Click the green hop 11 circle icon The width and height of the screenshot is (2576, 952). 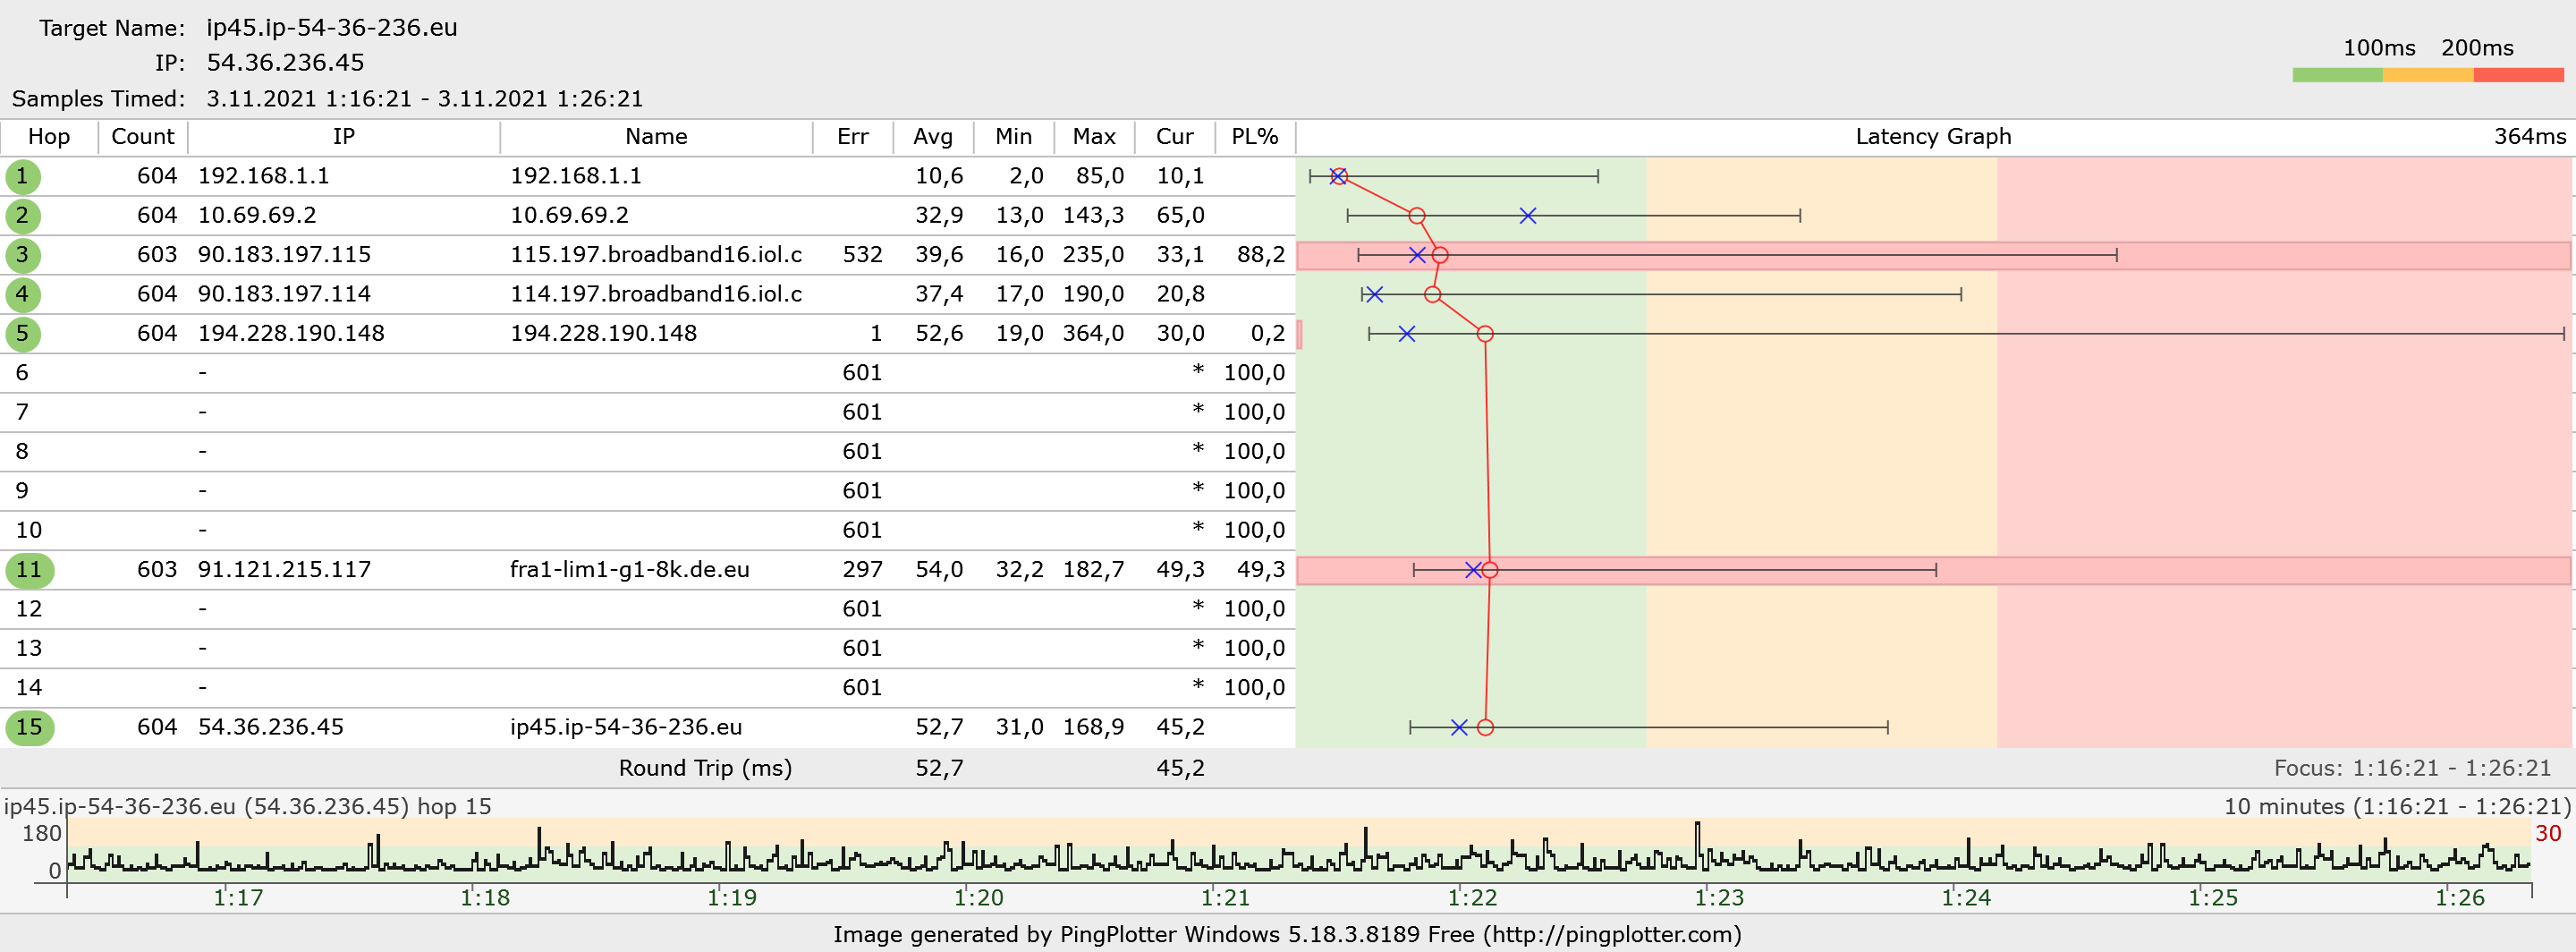(29, 570)
